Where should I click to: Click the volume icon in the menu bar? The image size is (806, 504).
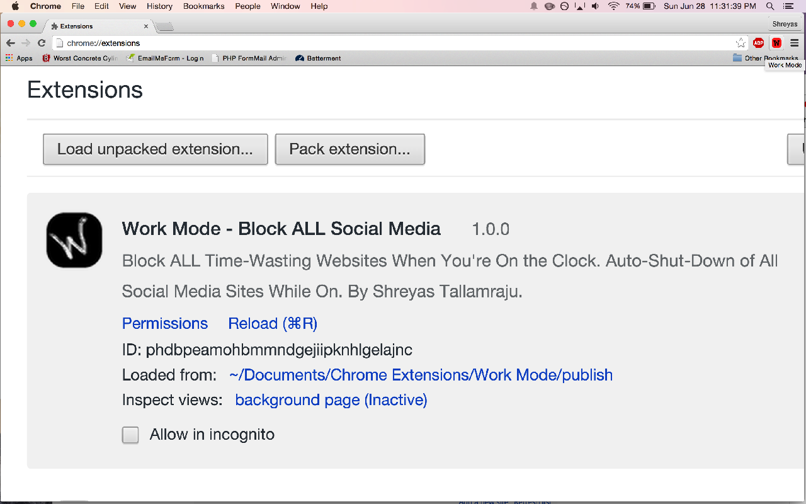click(x=594, y=6)
